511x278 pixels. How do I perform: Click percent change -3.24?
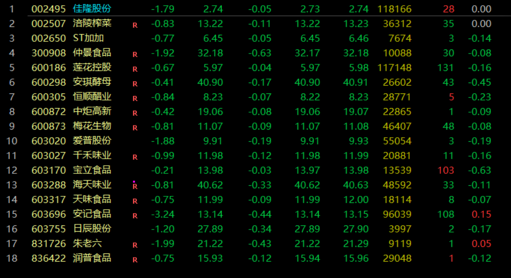click(162, 214)
